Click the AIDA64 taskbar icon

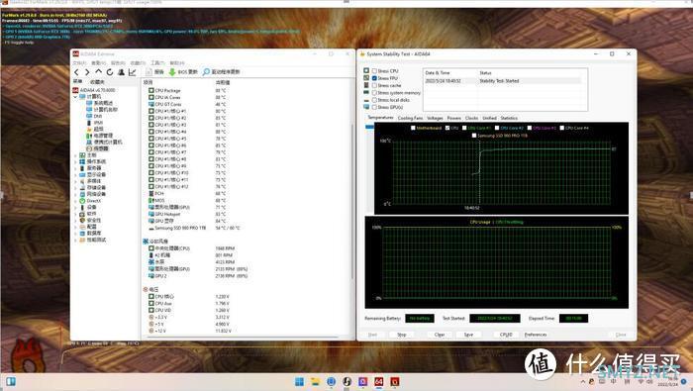379,382
